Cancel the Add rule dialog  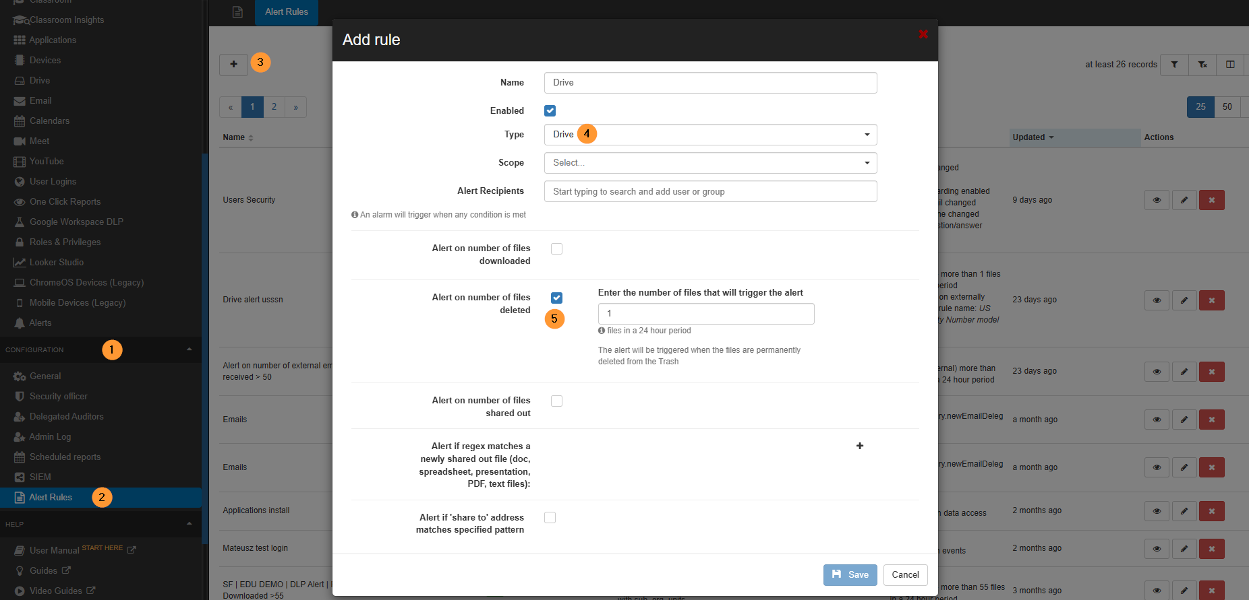point(905,575)
